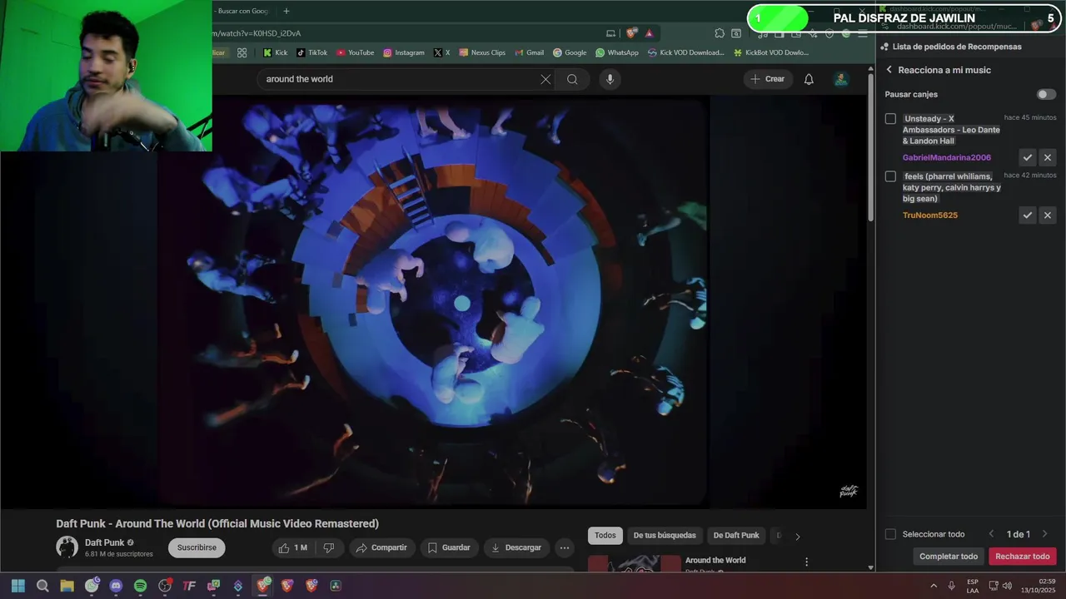Approve TruNoom5625 request with checkmark
Viewport: 1066px width, 599px height.
1028,215
